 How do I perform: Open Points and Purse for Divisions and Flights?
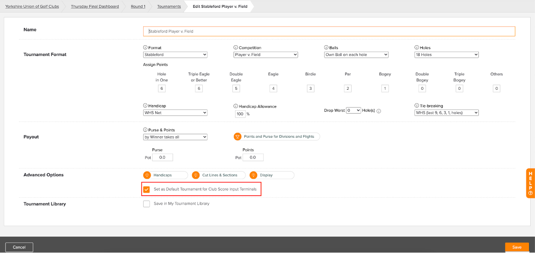coord(277,137)
